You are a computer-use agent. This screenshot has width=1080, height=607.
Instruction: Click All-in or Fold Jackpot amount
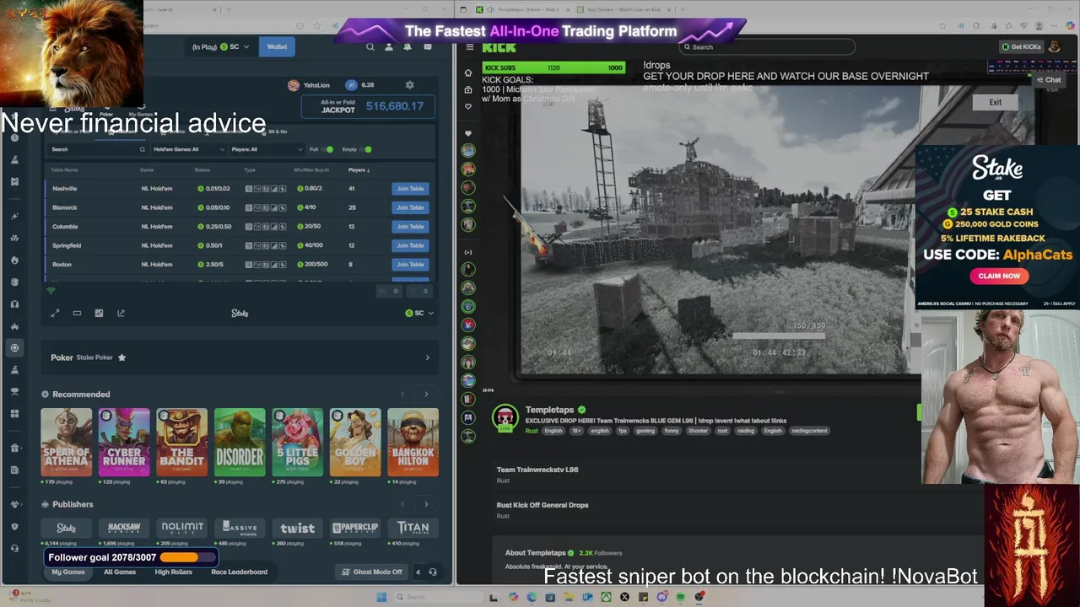pyautogui.click(x=394, y=106)
